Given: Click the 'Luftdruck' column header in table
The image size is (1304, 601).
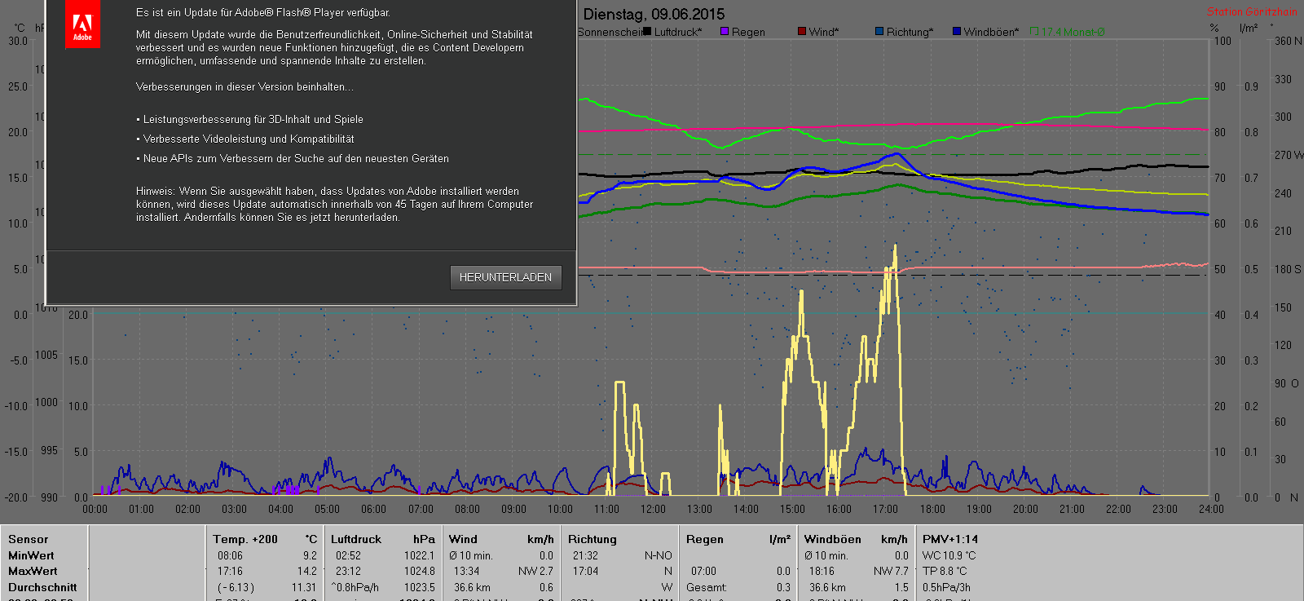Looking at the screenshot, I should tap(356, 539).
